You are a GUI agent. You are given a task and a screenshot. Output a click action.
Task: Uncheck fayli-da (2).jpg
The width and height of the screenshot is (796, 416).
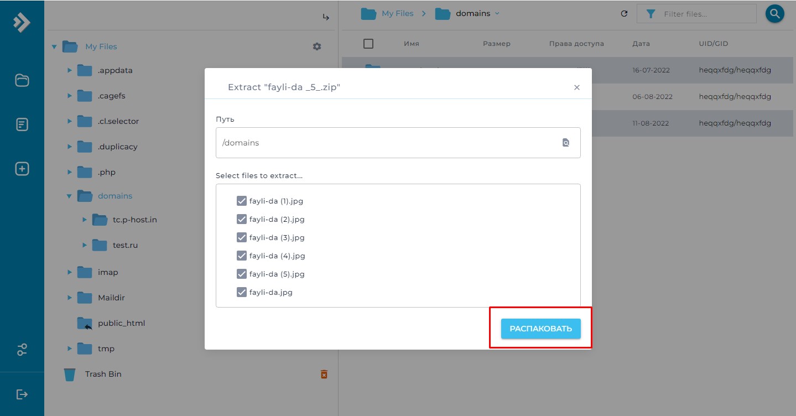(x=241, y=219)
